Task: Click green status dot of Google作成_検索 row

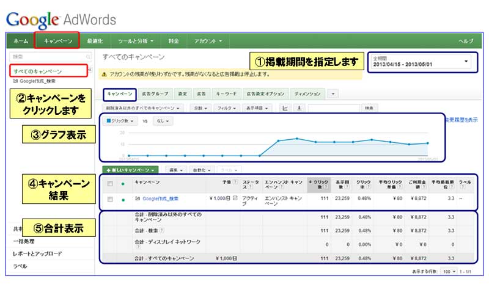Action: (x=123, y=200)
